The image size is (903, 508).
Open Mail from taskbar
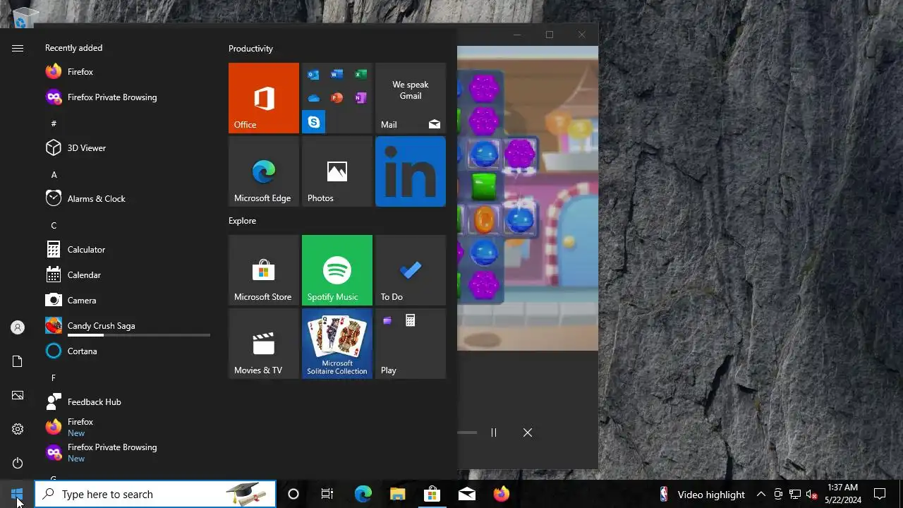466,494
